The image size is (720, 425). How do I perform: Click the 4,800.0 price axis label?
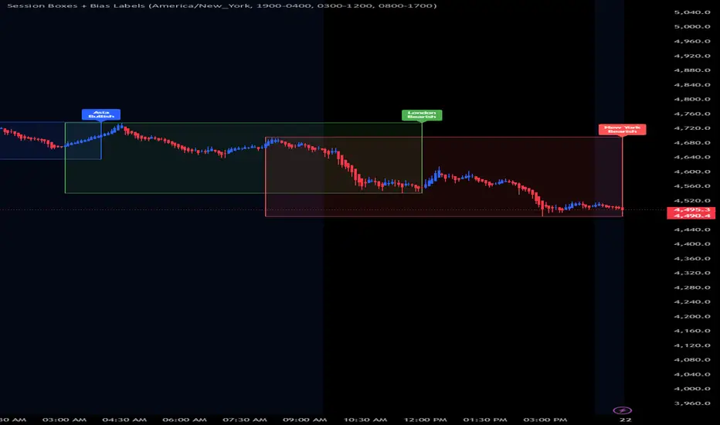point(692,99)
